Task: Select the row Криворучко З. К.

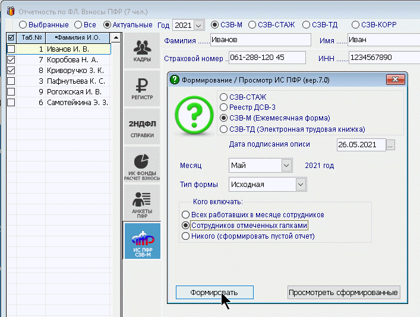Action: point(58,71)
